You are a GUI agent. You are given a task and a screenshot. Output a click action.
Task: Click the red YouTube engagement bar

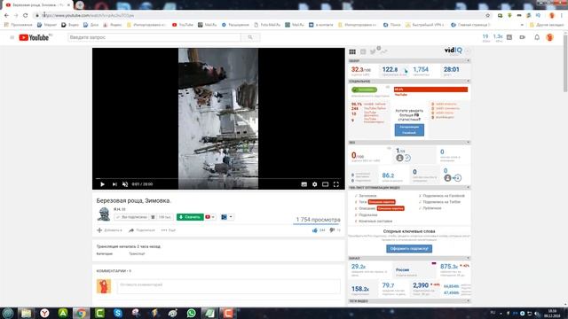pyautogui.click(x=430, y=89)
